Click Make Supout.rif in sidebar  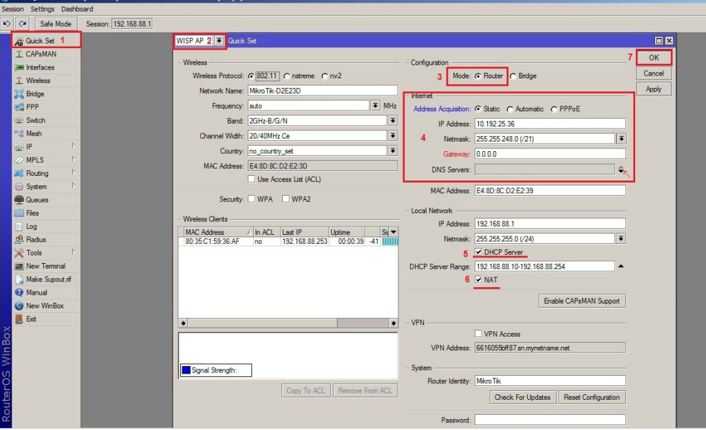[x=46, y=279]
